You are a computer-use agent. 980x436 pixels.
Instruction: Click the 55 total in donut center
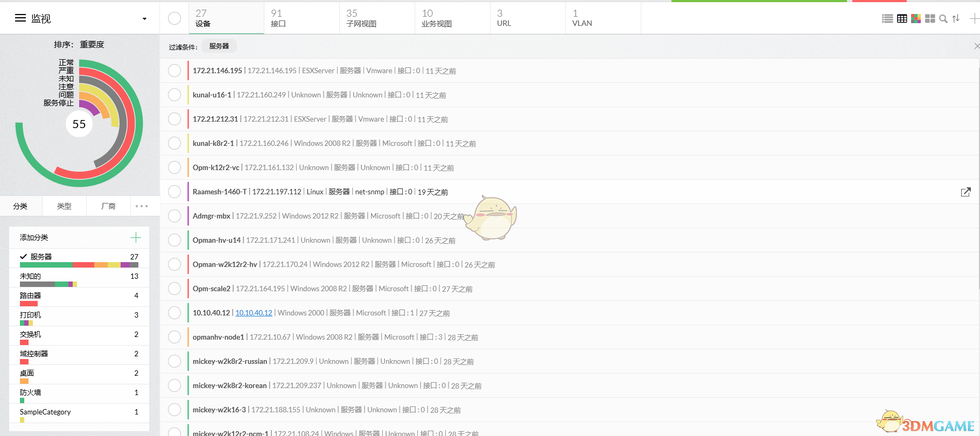click(x=79, y=124)
